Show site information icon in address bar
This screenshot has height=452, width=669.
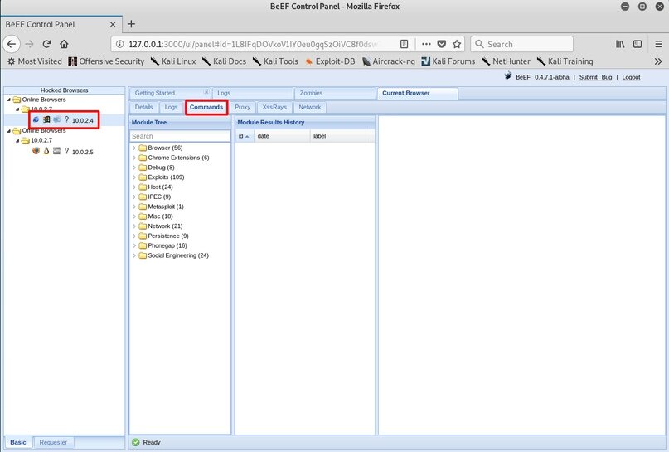point(120,44)
